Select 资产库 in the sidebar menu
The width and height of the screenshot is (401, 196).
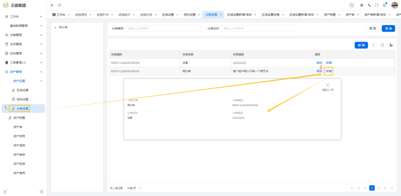[19, 127]
